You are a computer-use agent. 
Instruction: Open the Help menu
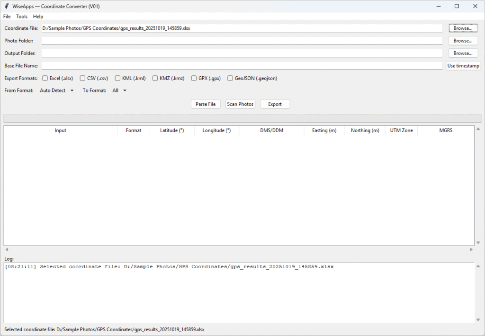pyautogui.click(x=37, y=16)
